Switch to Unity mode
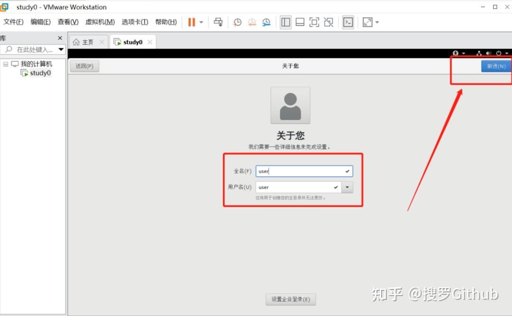Viewport: 512px width, 316px height. (x=329, y=22)
